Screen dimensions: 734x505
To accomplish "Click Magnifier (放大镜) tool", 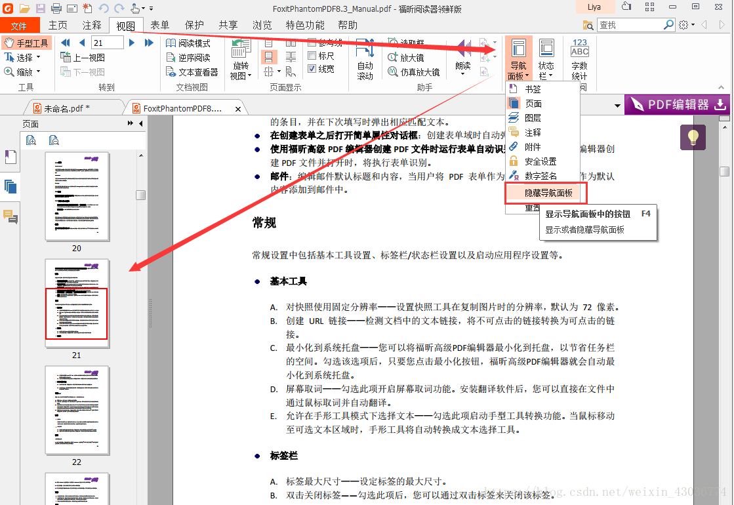I will pyautogui.click(x=406, y=58).
